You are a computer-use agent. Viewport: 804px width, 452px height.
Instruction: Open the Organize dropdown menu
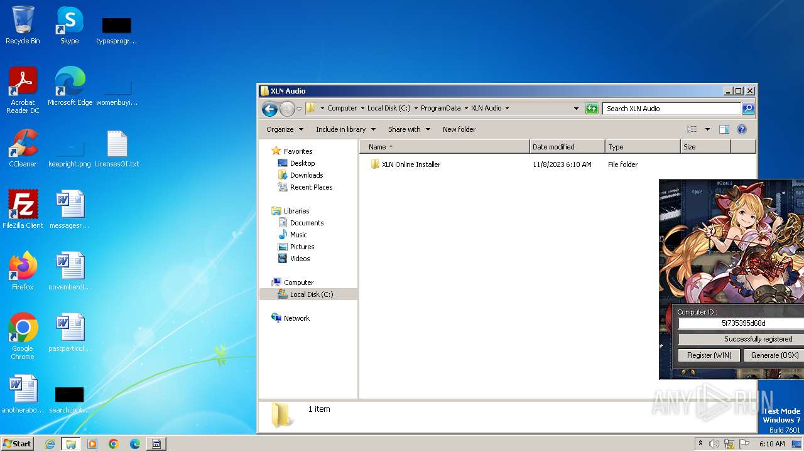285,129
